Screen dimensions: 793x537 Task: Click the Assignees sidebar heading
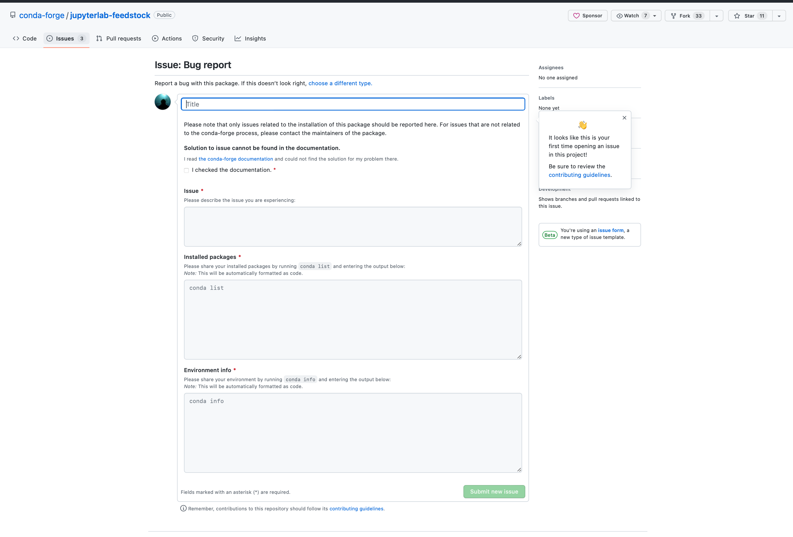[551, 67]
